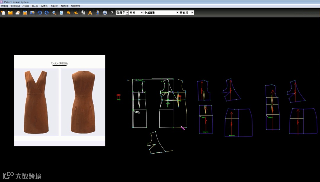Click the tape measure icon
This screenshot has width=320, height=182.
(83, 13)
